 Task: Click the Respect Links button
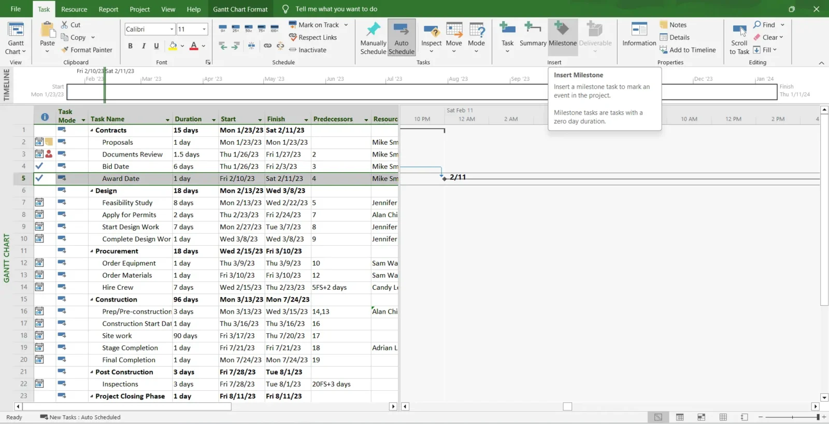(313, 38)
